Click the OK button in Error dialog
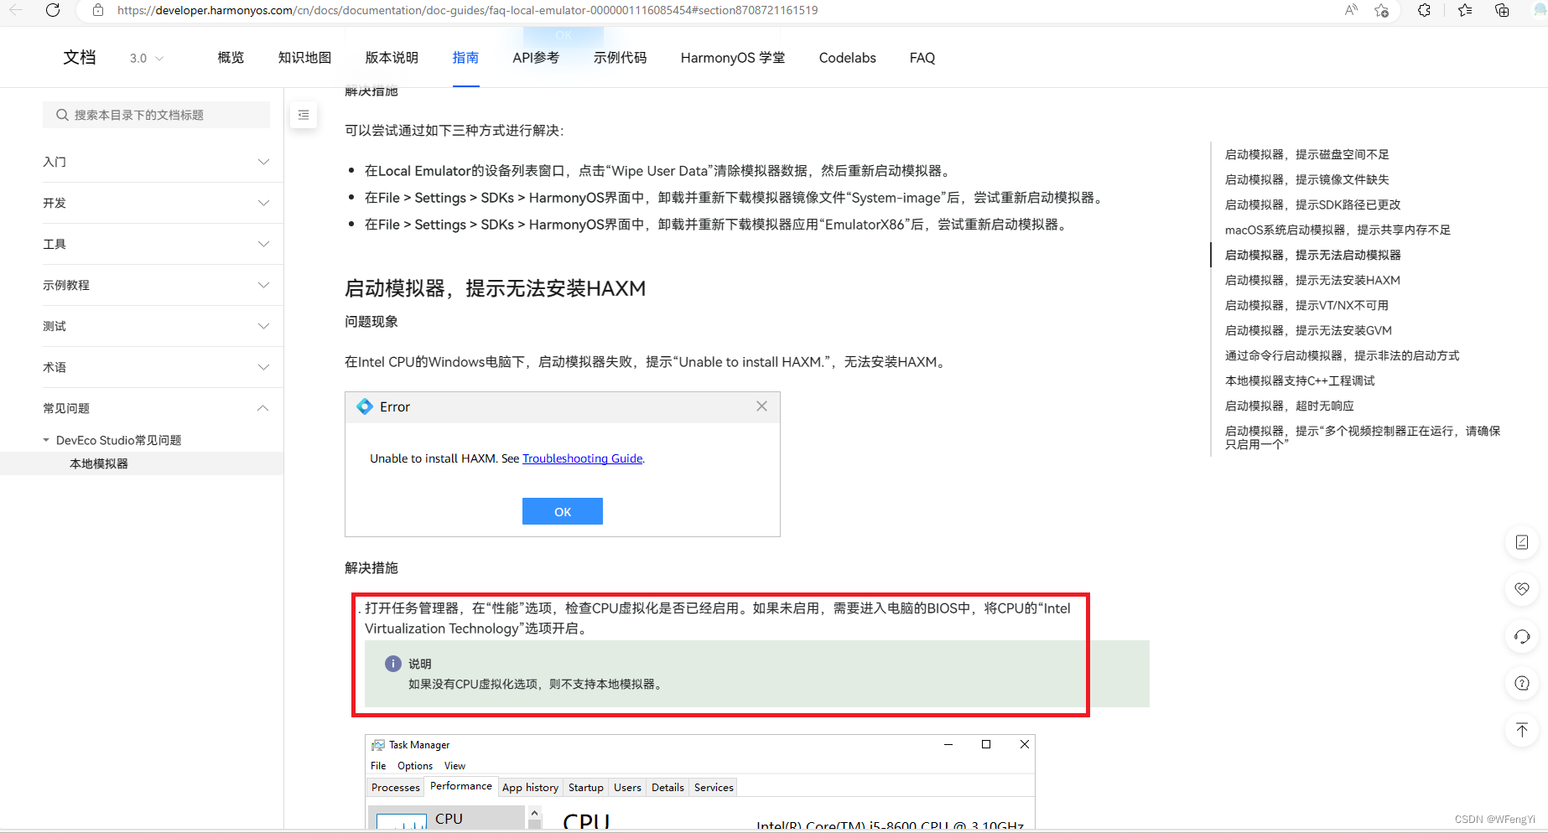1548x833 pixels. click(563, 511)
